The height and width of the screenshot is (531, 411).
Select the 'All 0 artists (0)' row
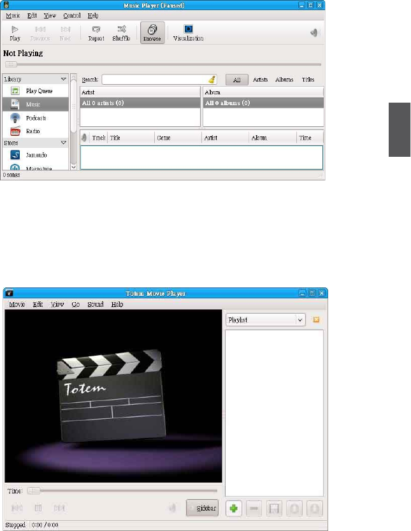click(x=140, y=103)
